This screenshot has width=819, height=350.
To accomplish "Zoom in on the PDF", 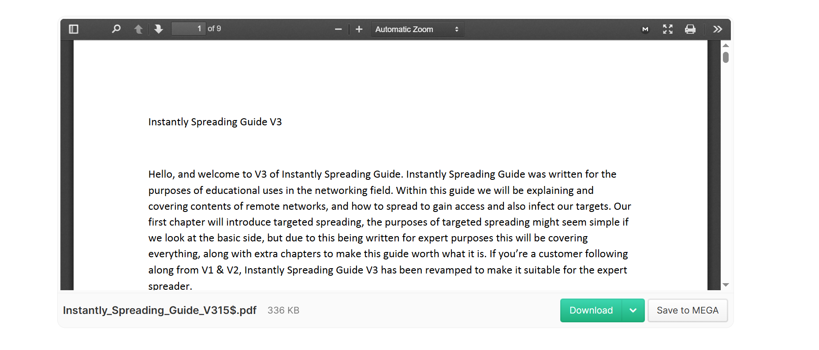I will coord(359,29).
